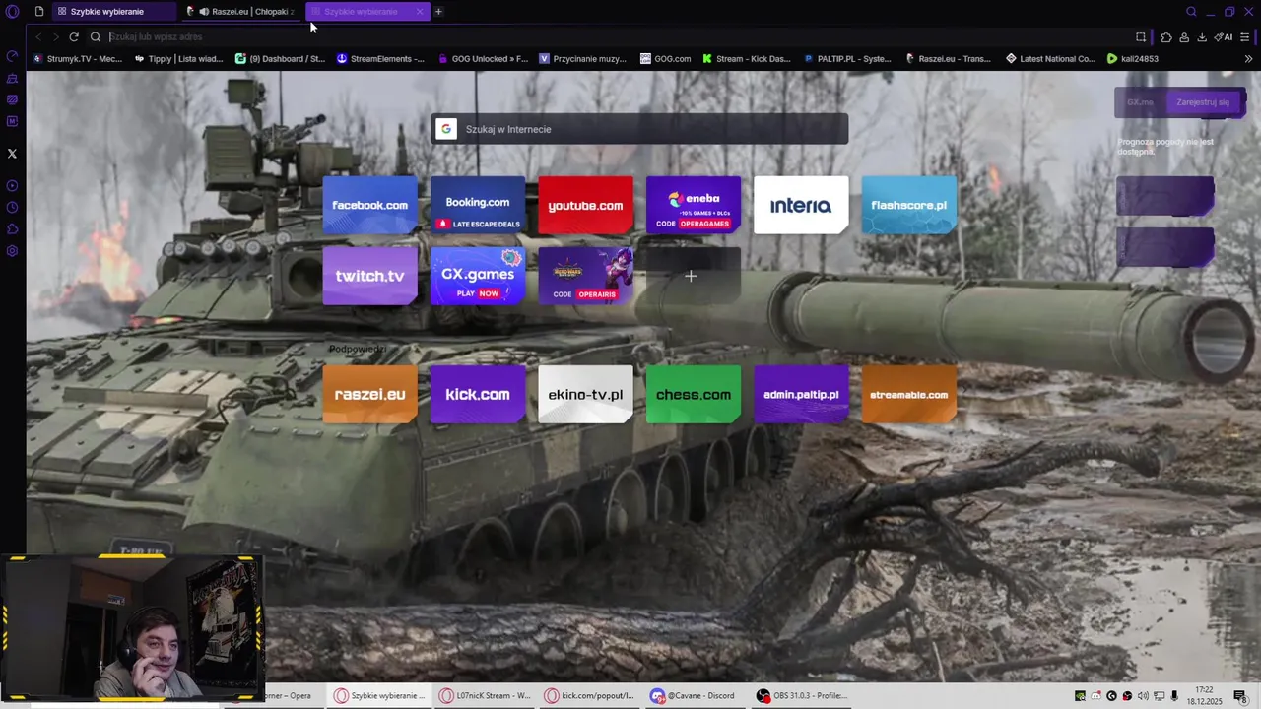Open the downloads icon in the toolbar
The width and height of the screenshot is (1261, 709).
[x=1202, y=37]
